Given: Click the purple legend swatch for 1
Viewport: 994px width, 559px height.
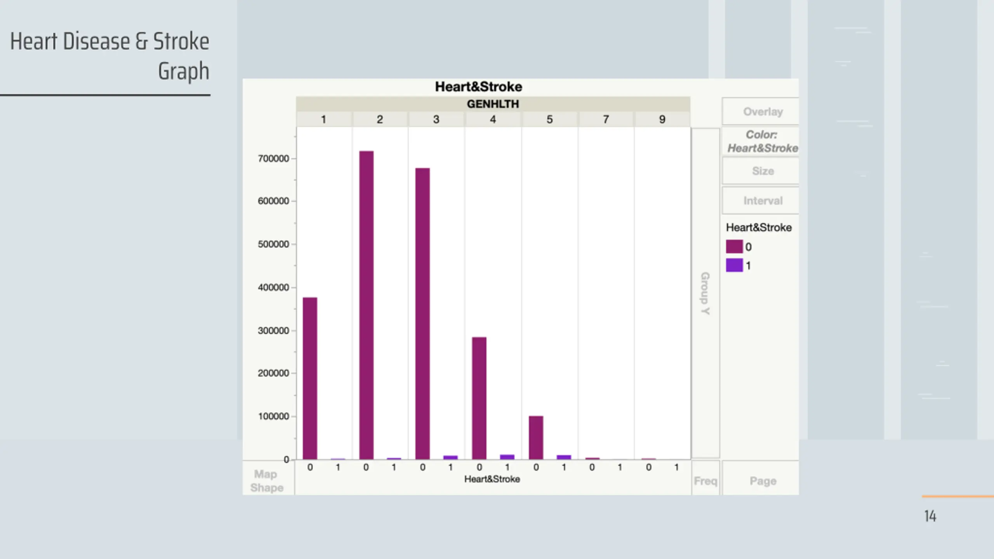Looking at the screenshot, I should click(x=734, y=266).
